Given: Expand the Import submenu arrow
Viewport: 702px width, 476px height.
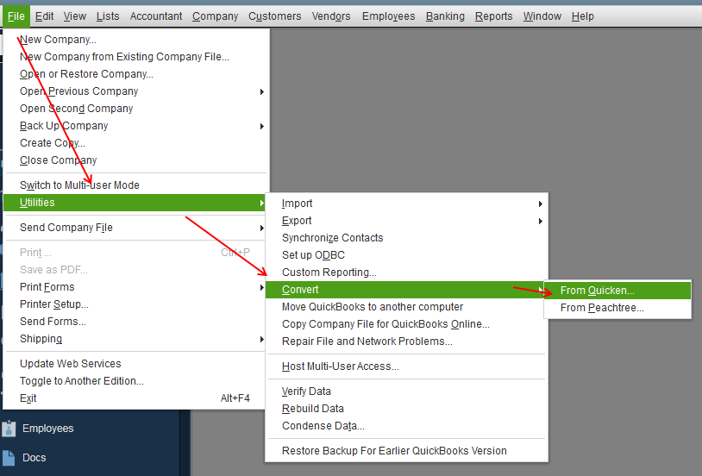Looking at the screenshot, I should 541,204.
